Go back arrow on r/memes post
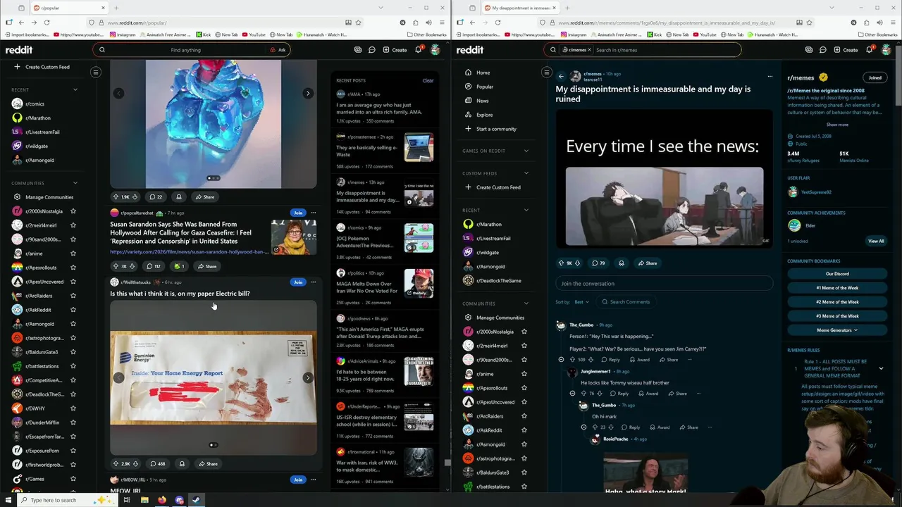The width and height of the screenshot is (902, 507). point(561,77)
